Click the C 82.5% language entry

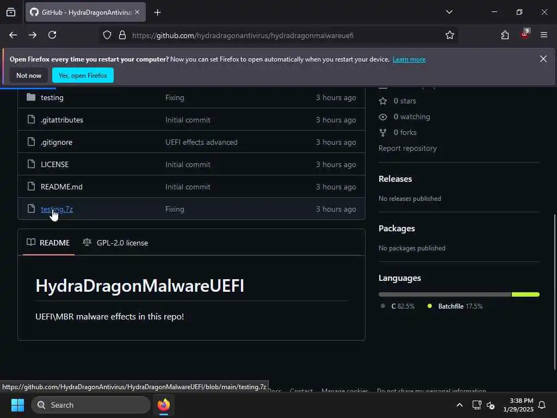pyautogui.click(x=398, y=306)
